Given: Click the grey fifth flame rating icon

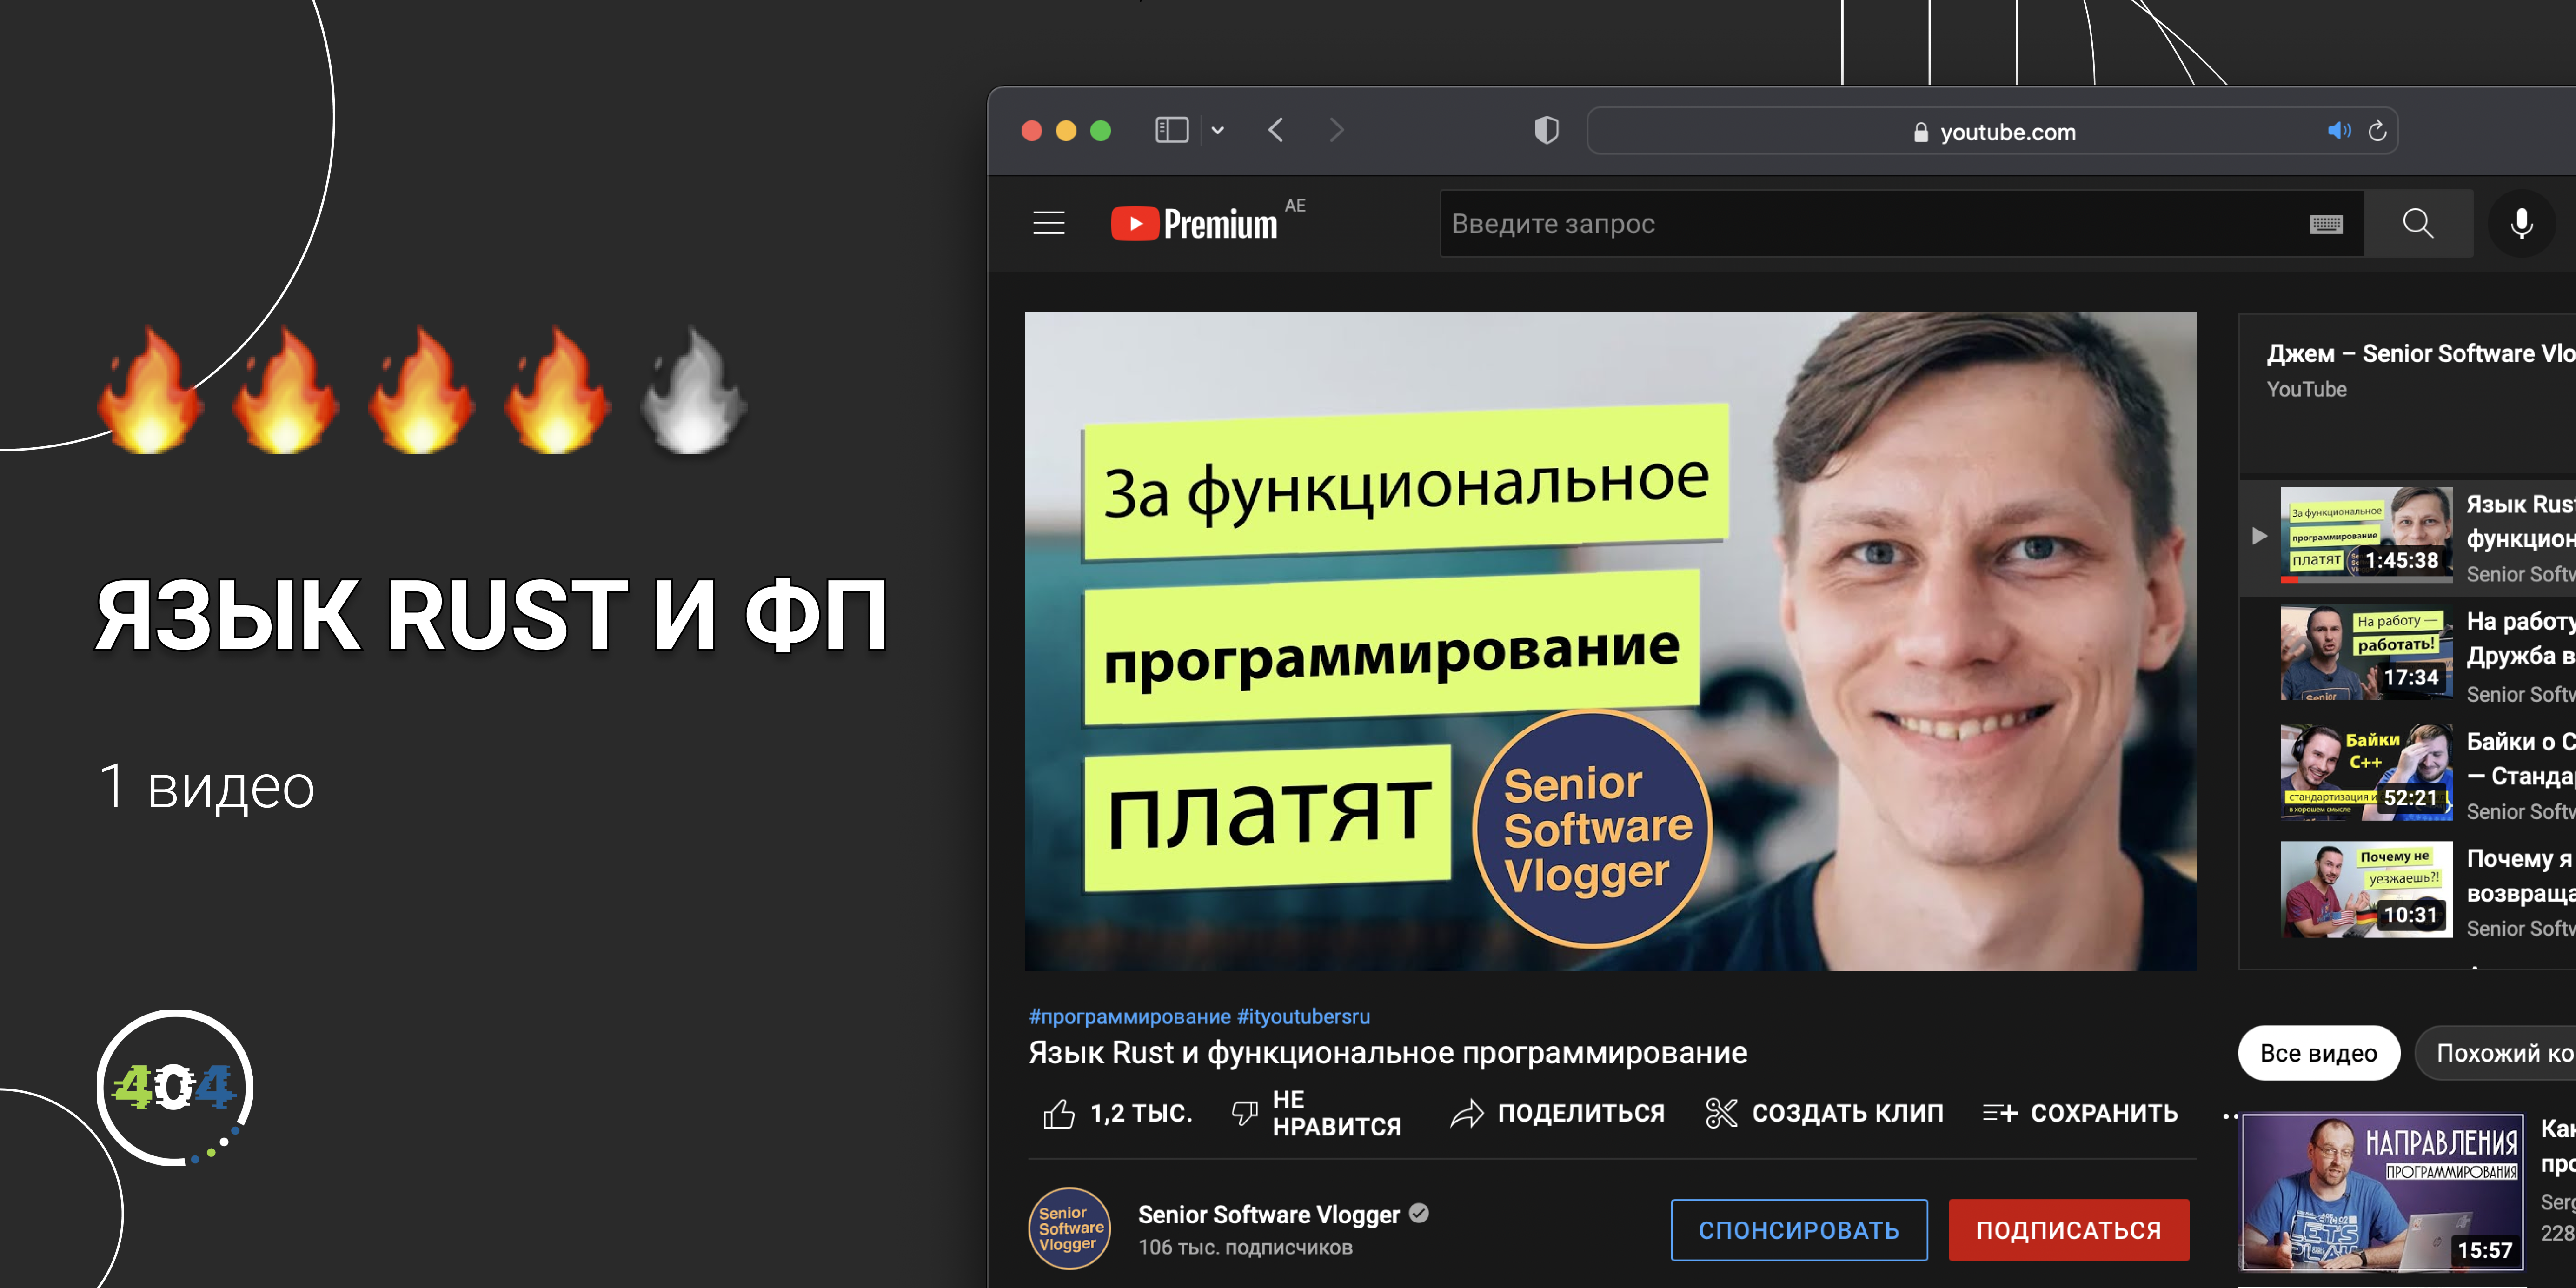Looking at the screenshot, I should [x=692, y=391].
